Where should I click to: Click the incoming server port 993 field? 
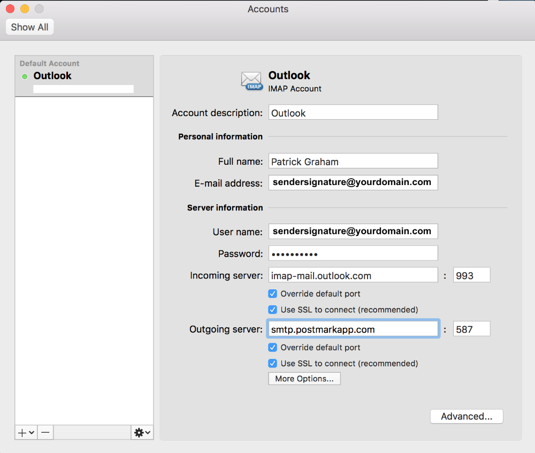coord(471,275)
